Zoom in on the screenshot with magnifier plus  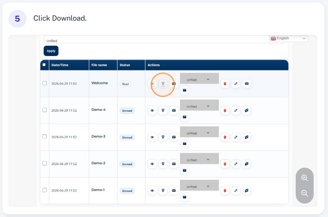coord(305,178)
